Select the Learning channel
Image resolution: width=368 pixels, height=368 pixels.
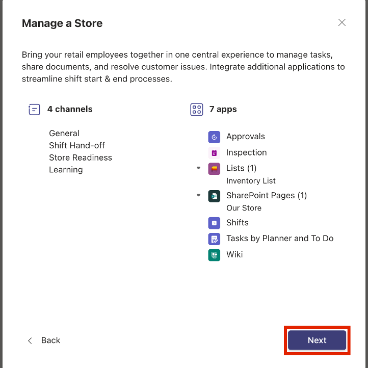click(x=66, y=170)
